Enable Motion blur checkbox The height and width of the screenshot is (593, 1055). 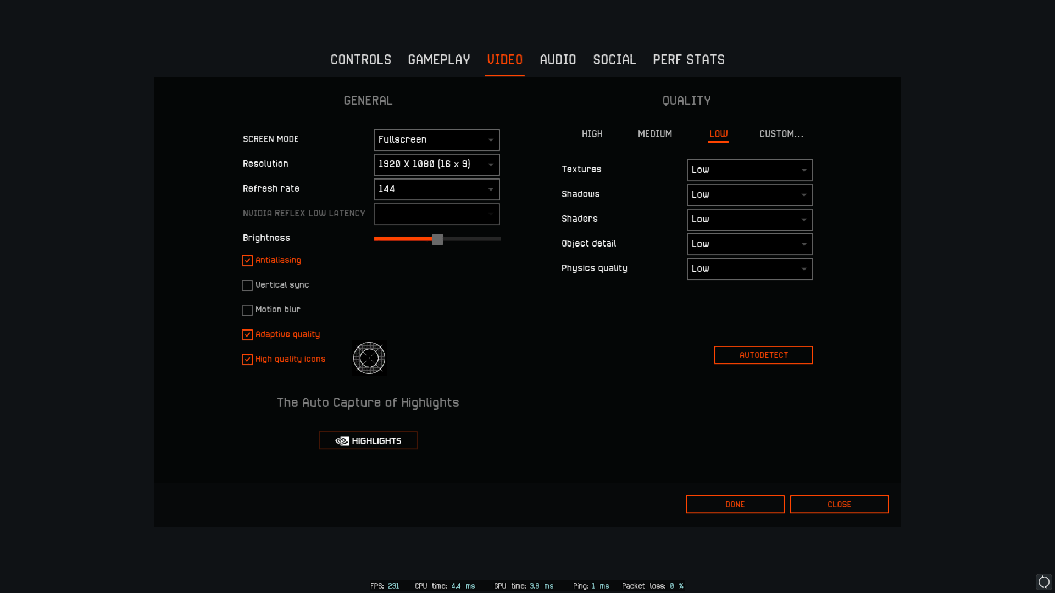coord(247,310)
